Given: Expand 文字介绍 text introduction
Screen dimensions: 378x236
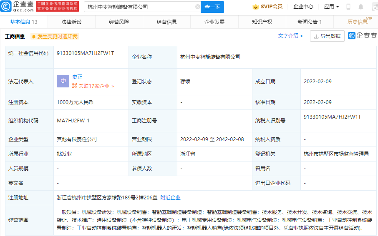Looking at the screenshot, I should 291,36.
